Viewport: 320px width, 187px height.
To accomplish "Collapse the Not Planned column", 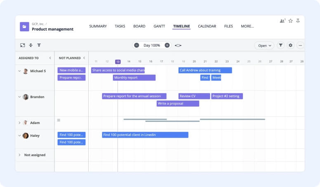I will click(84, 58).
